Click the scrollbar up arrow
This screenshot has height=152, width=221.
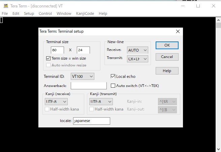(x=218, y=20)
